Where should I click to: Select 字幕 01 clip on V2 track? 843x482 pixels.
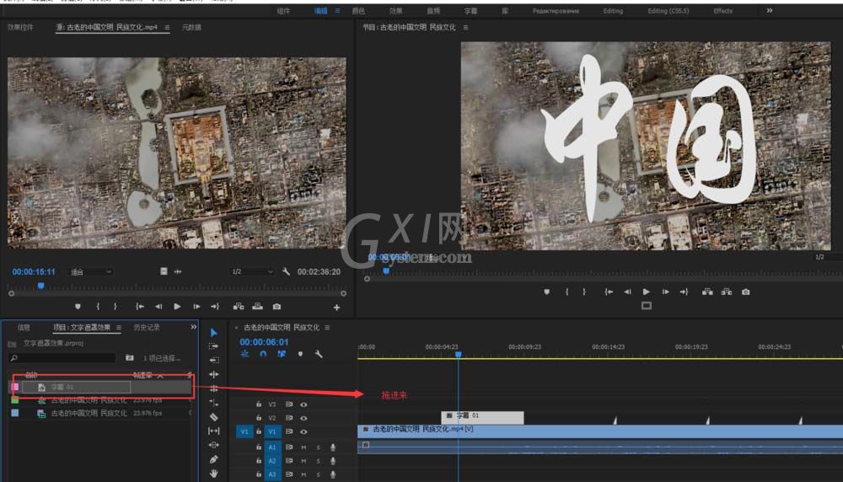pos(482,416)
